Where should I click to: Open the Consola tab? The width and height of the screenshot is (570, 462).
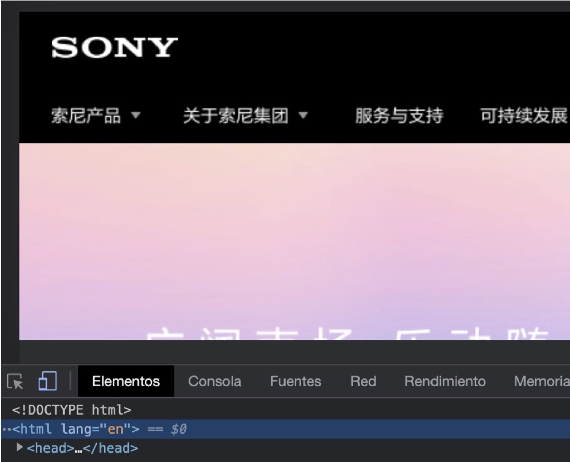pos(215,381)
